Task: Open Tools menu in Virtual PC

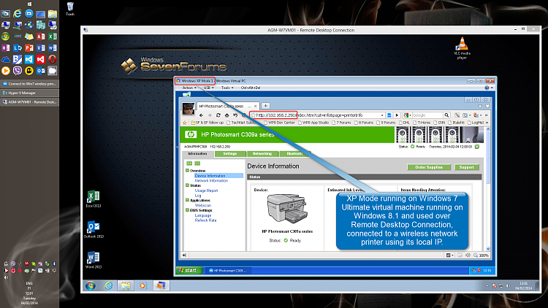Action: point(227,88)
